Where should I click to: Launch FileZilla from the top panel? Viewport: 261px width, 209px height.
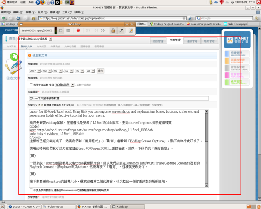coord(72,2)
